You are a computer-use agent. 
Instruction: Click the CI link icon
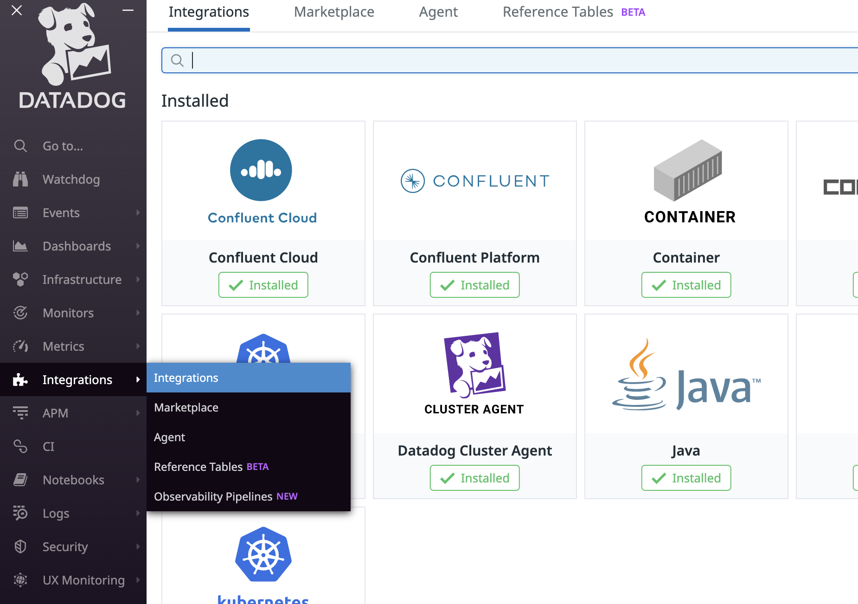[x=20, y=446]
